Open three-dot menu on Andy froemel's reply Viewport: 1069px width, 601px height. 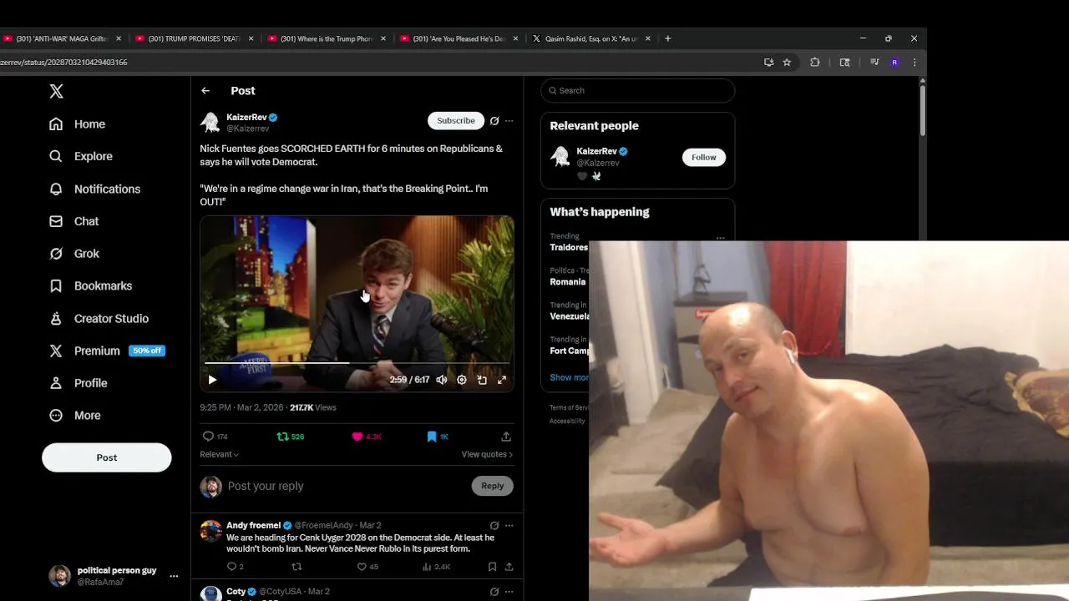[509, 526]
